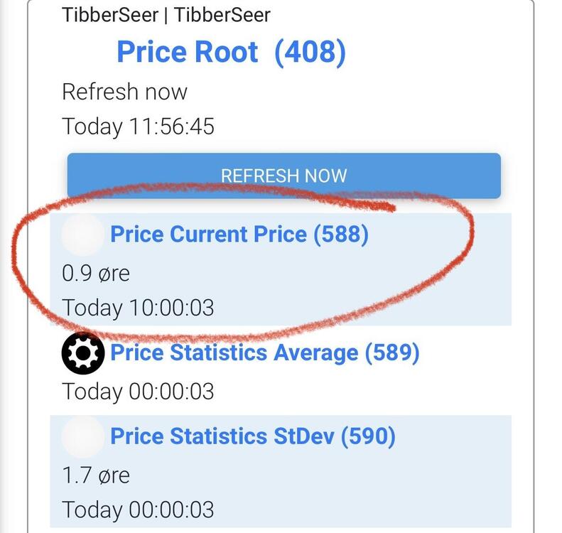
Task: Open the Price Current Price (588) link
Action: click(239, 235)
